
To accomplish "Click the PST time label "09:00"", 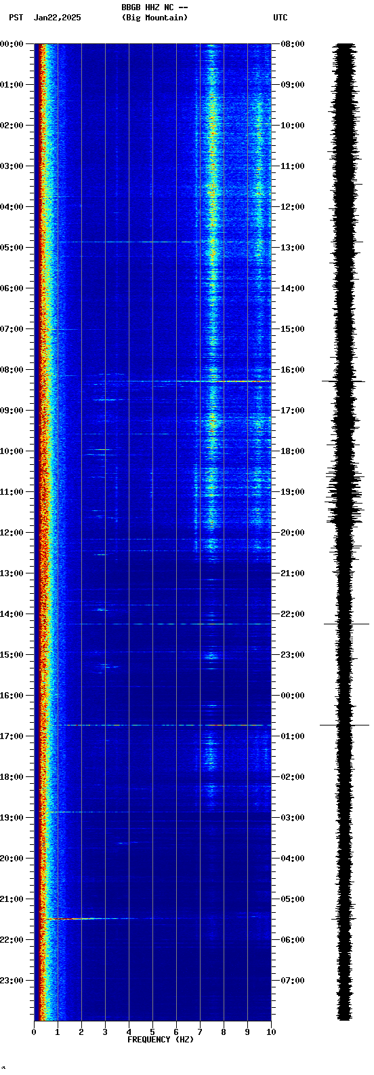I will (12, 411).
